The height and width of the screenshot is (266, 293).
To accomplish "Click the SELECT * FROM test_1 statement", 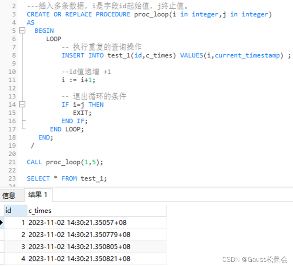I will click(67, 178).
